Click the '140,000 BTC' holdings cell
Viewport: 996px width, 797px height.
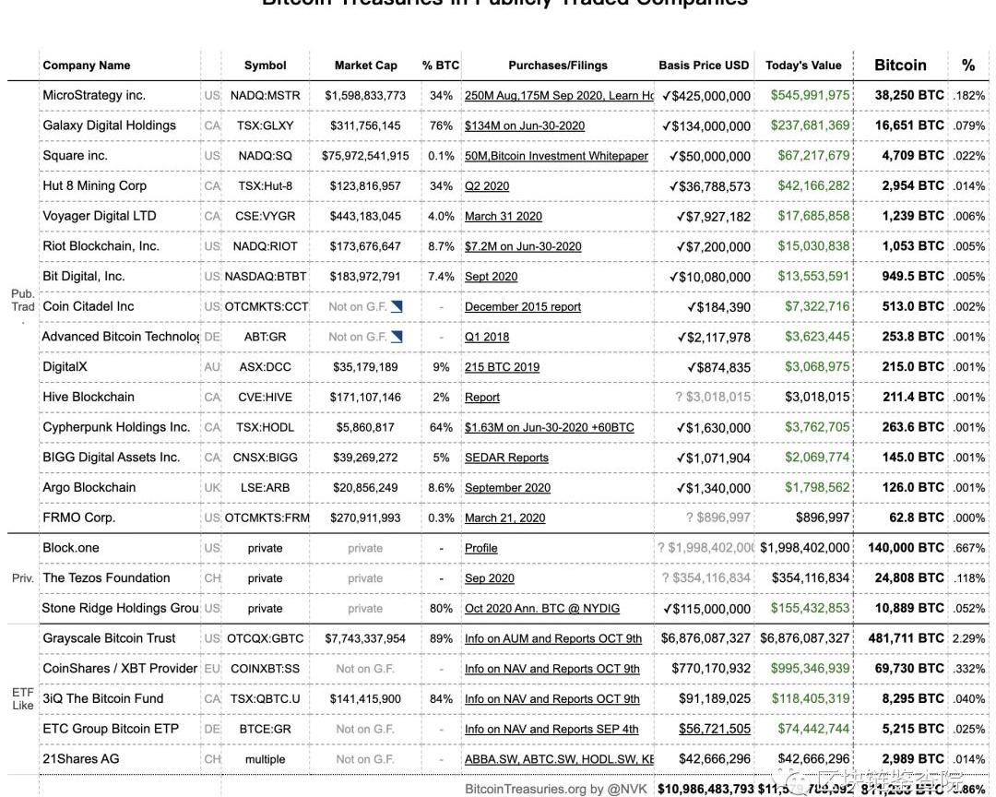pyautogui.click(x=906, y=548)
